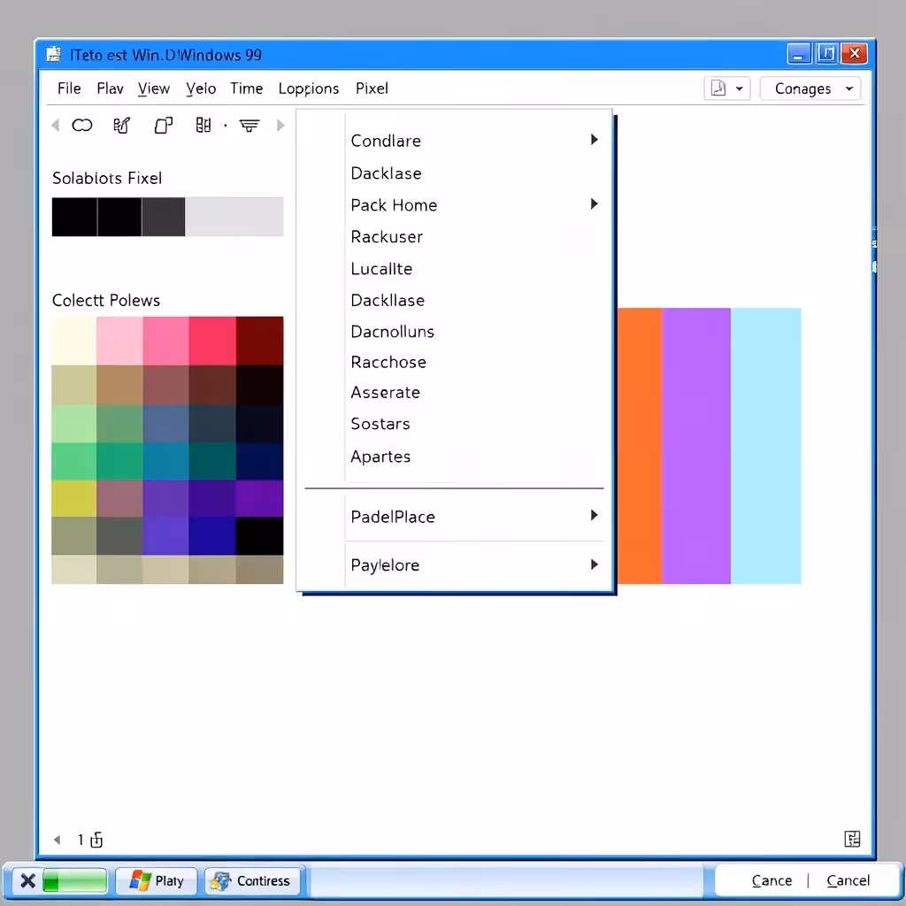Click the page counter icon beside 1
906x906 pixels.
96,840
